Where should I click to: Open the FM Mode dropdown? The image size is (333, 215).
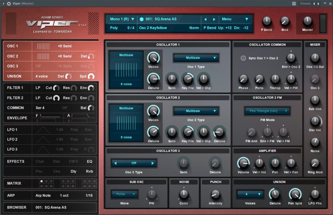(267, 111)
